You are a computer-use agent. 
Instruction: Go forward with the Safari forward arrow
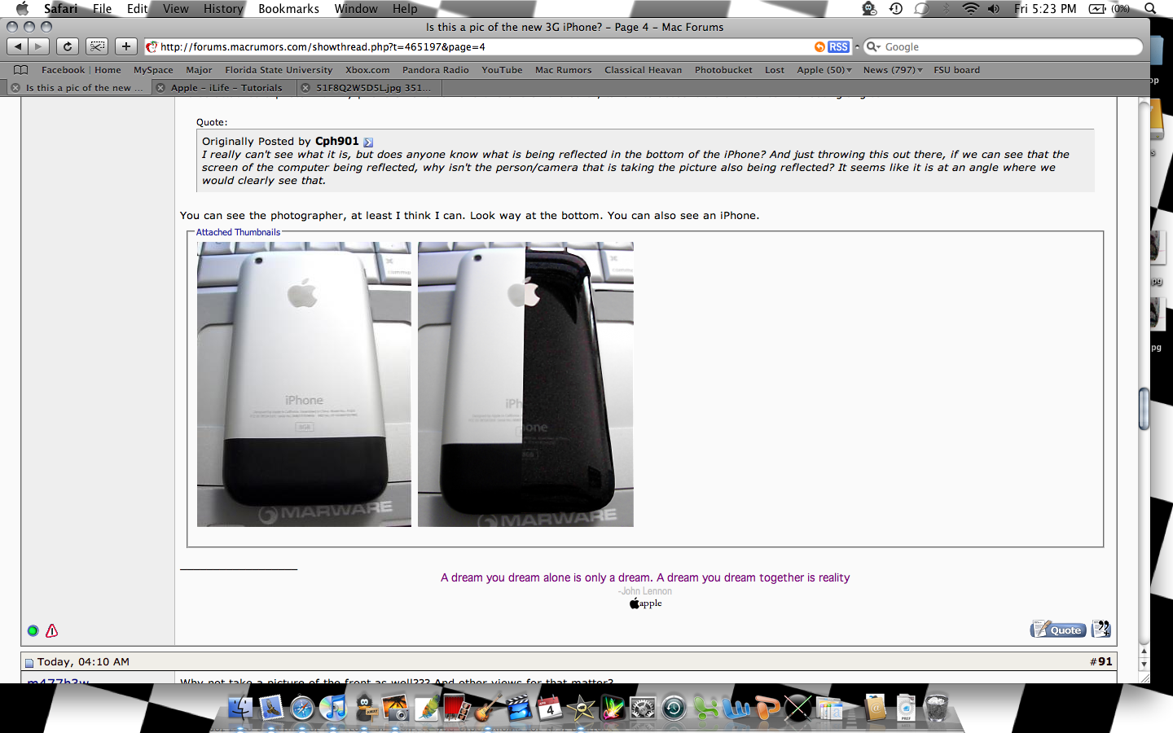[38, 46]
